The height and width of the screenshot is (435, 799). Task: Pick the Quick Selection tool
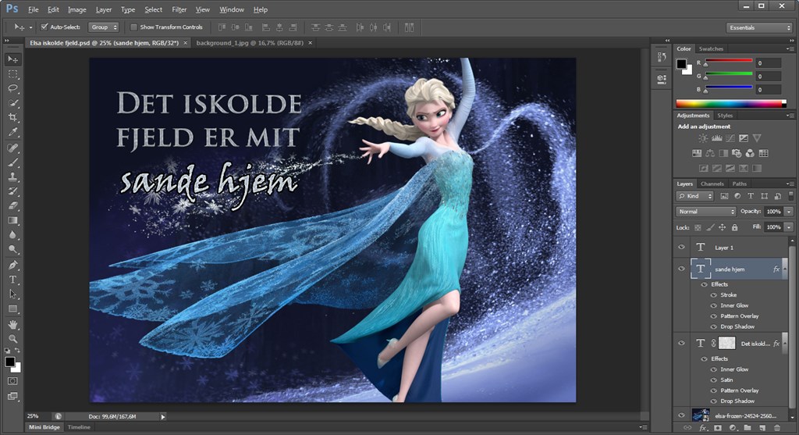point(12,102)
